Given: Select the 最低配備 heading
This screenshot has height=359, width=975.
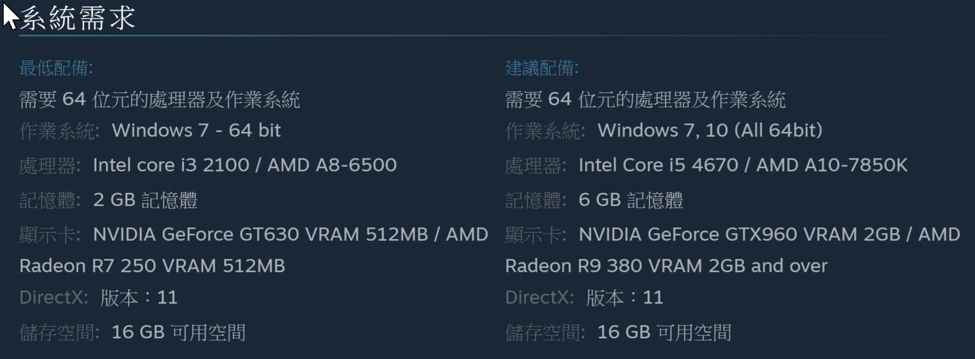Looking at the screenshot, I should 56,68.
